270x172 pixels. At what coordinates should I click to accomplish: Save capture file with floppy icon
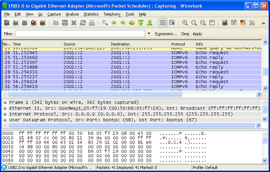coord(65,23)
